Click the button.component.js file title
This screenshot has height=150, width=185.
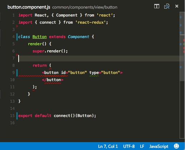point(29,7)
